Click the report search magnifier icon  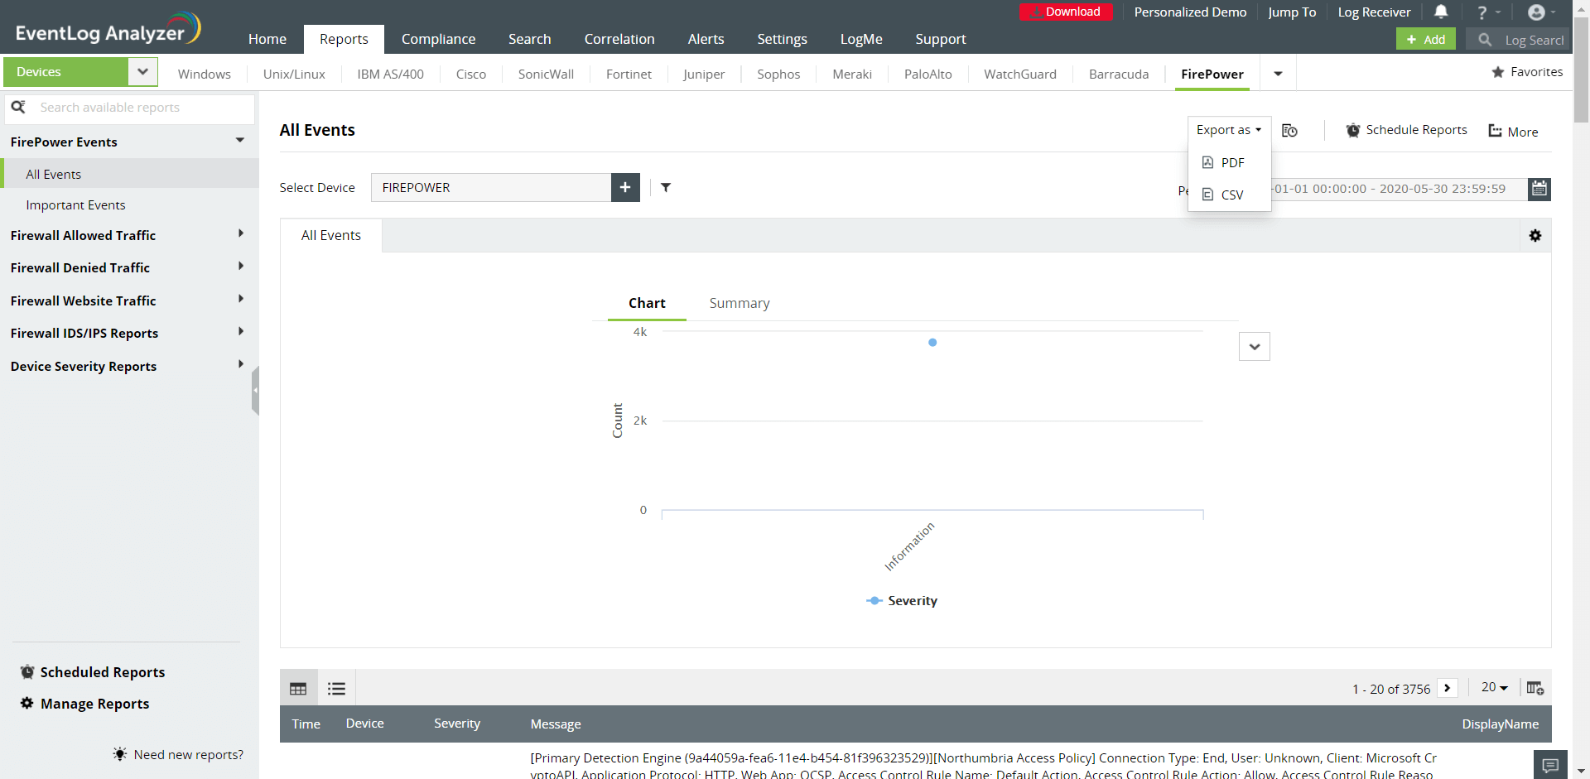[x=18, y=107]
